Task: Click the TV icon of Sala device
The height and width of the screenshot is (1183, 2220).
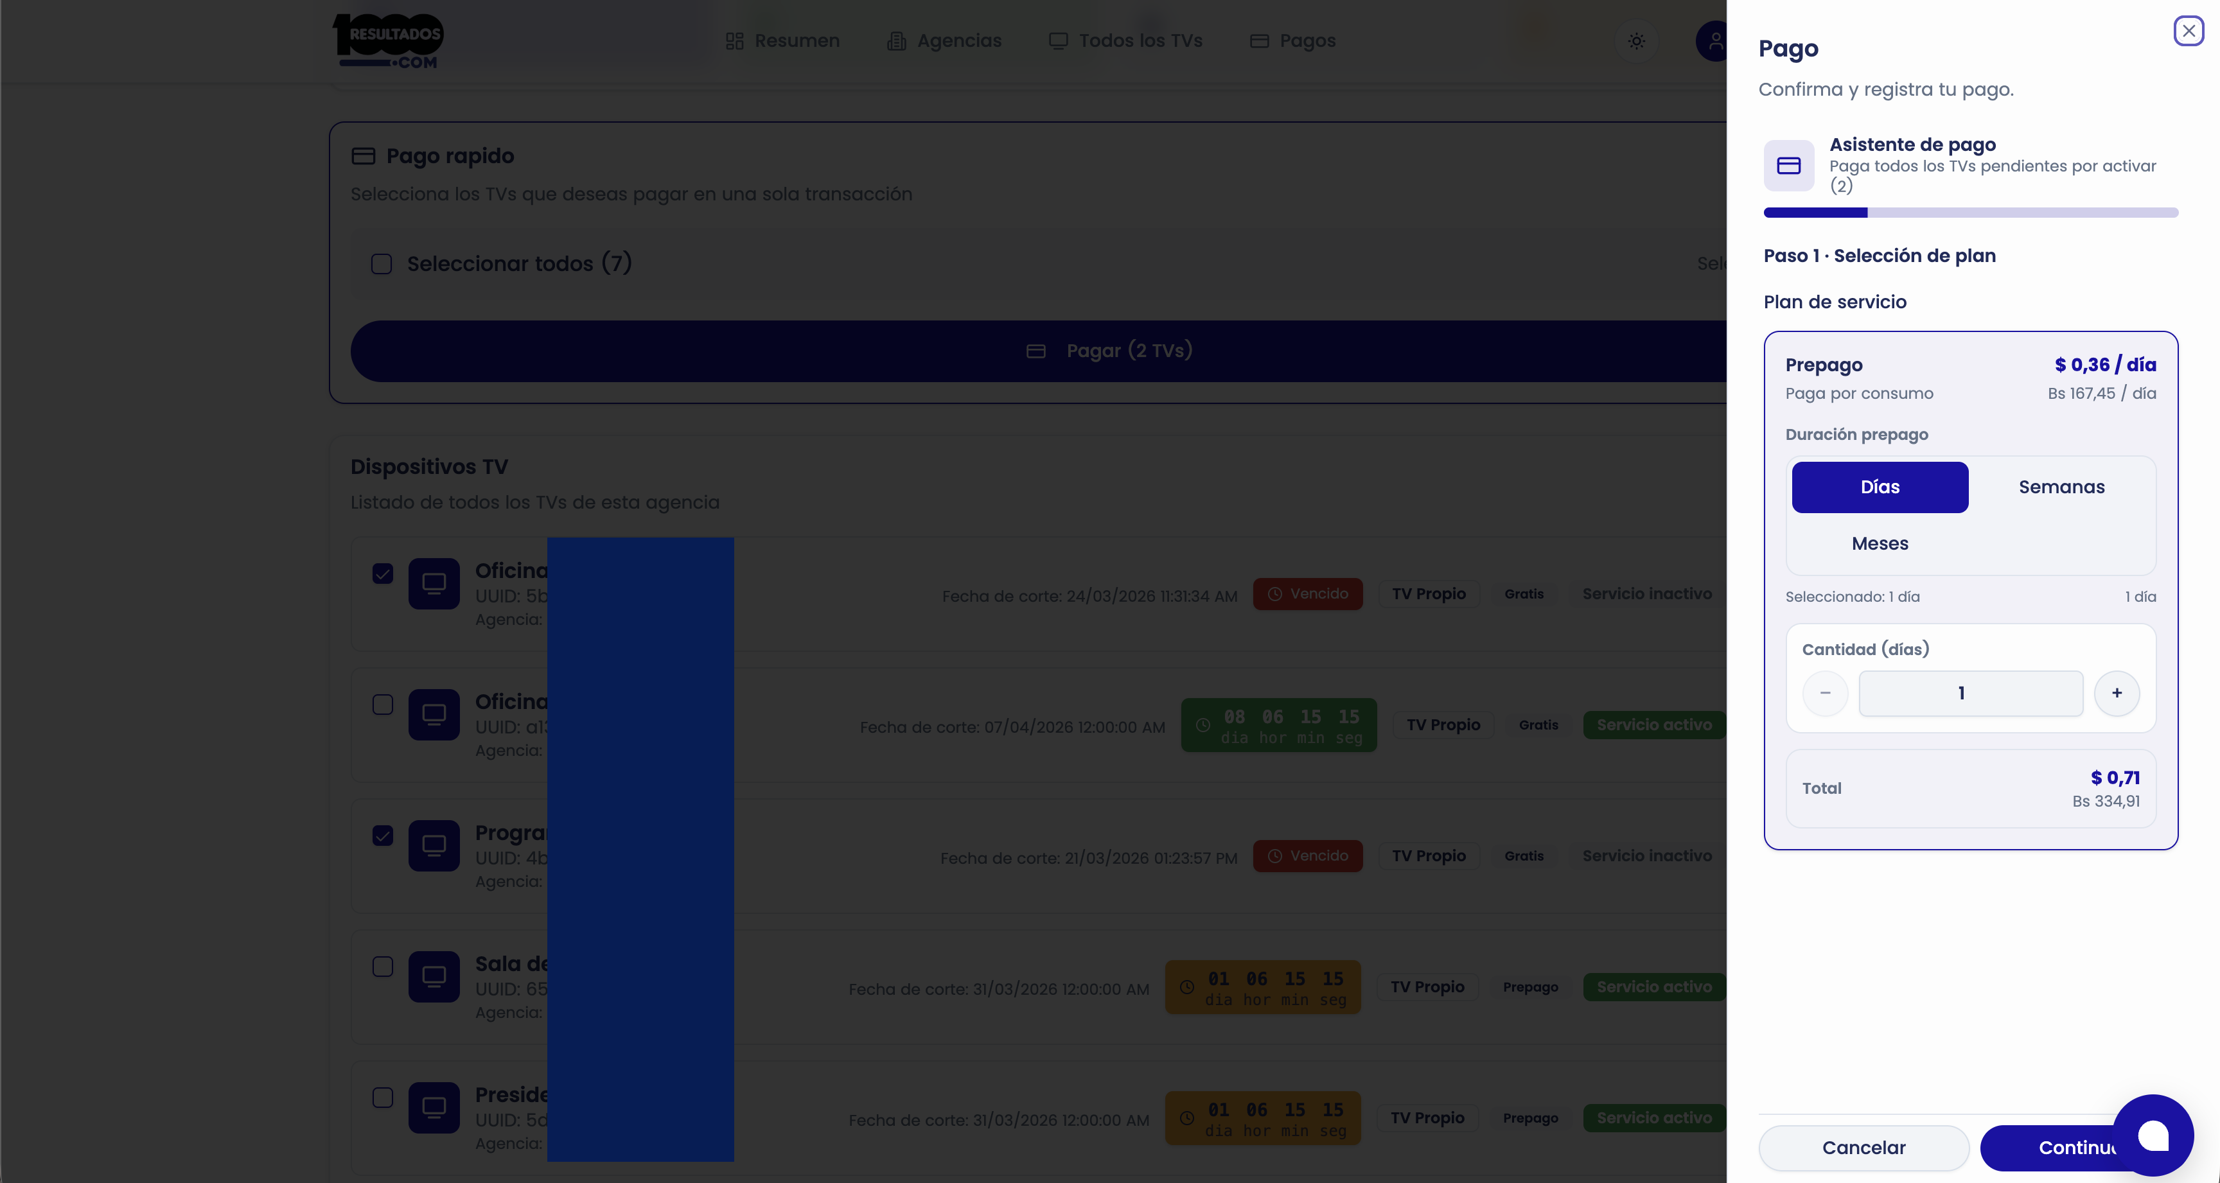Action: [x=434, y=977]
